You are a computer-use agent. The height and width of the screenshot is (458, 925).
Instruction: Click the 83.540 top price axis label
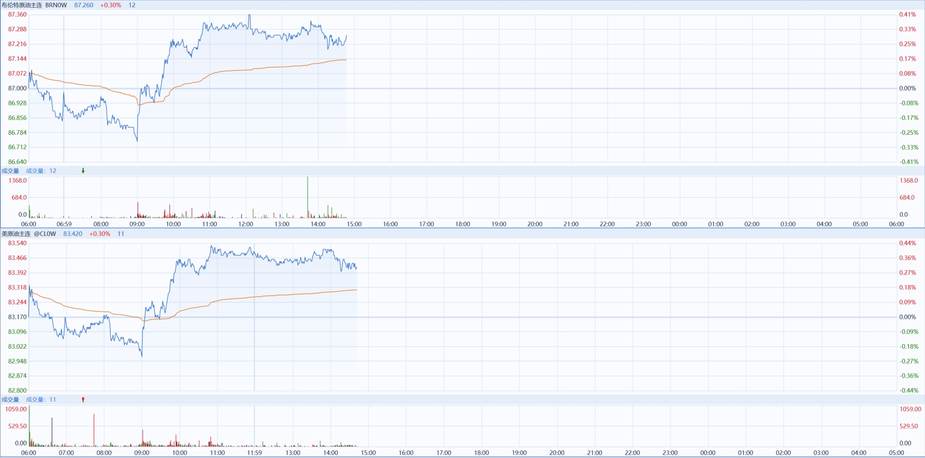click(x=17, y=243)
